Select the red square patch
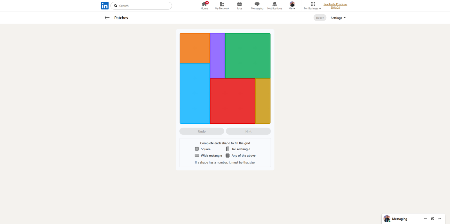Screen dimensions: 450x224 point(233,101)
